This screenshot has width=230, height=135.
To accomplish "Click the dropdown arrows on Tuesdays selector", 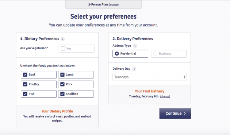I will point(184,77).
